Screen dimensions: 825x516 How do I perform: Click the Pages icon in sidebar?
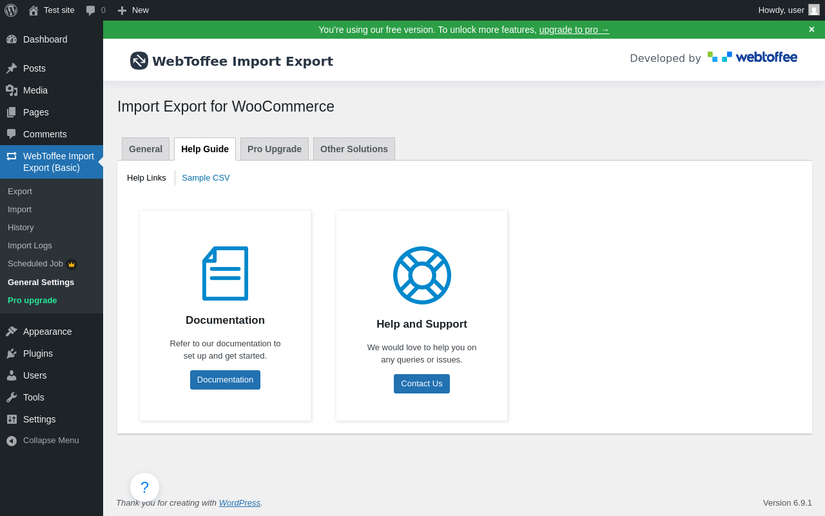(12, 112)
